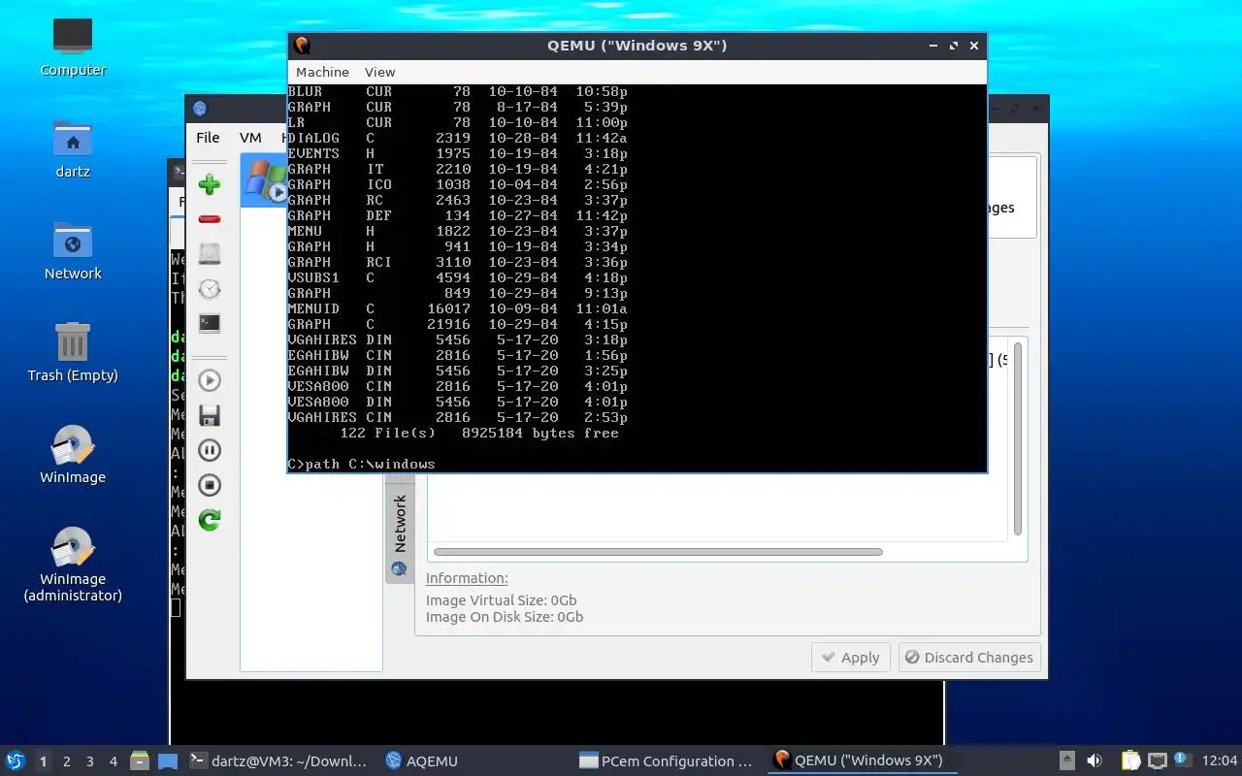Launch the WinImage (administrator) desktop icon

[x=73, y=566]
